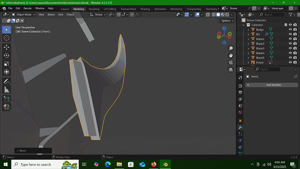Switch to rendered viewport shading

pyautogui.click(x=227, y=15)
